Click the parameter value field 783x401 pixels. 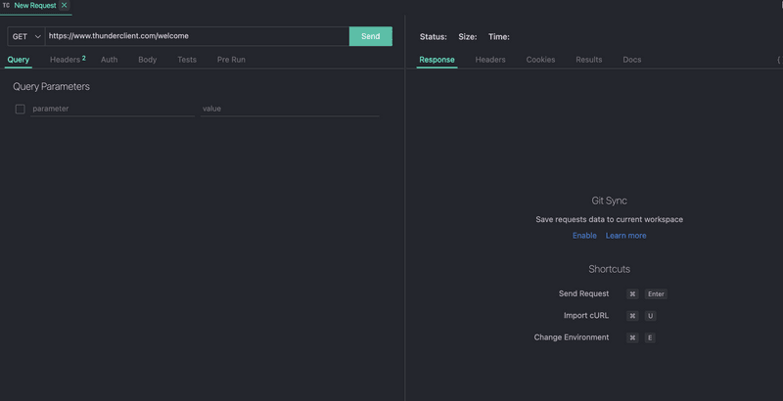tap(290, 109)
